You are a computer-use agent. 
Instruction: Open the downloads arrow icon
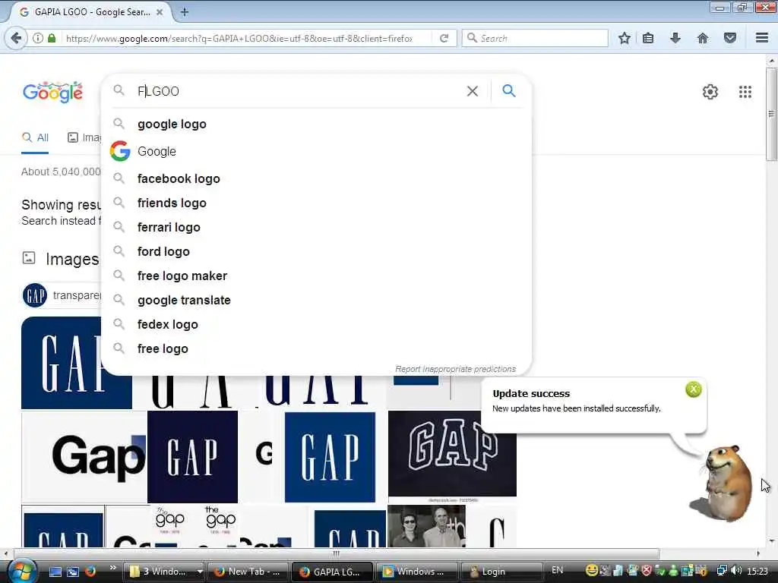tap(675, 38)
